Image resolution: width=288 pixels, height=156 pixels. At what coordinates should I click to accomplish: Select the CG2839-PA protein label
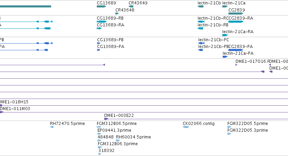(241, 47)
